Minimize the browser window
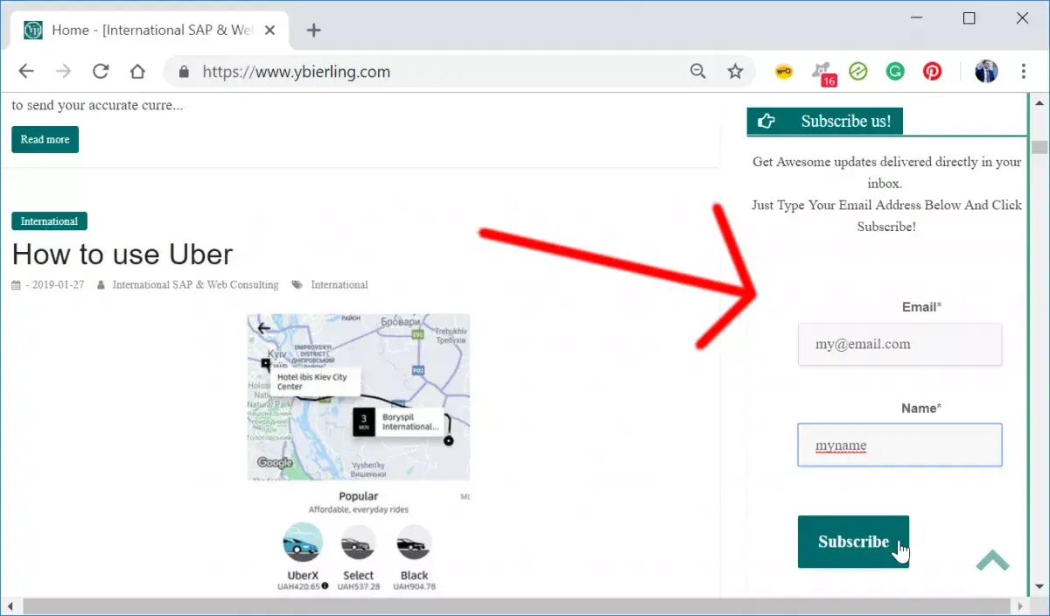The image size is (1050, 616). click(x=917, y=17)
